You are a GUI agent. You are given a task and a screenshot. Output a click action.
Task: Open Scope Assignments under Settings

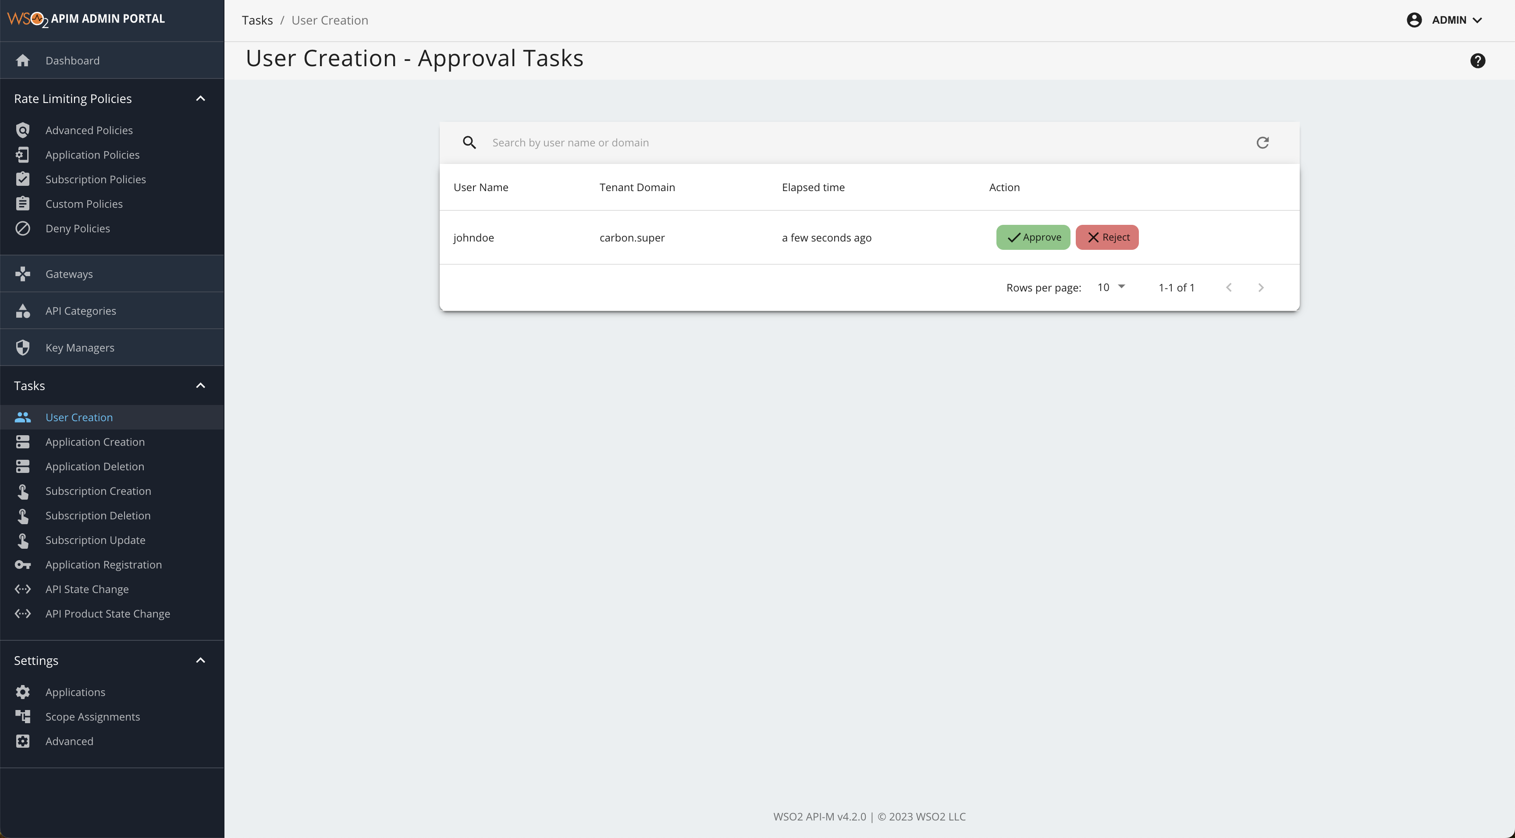pyautogui.click(x=92, y=716)
